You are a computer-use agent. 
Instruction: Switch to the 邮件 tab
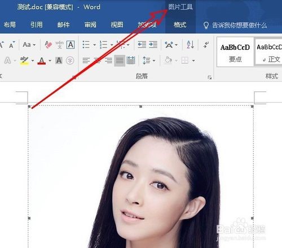(63, 25)
